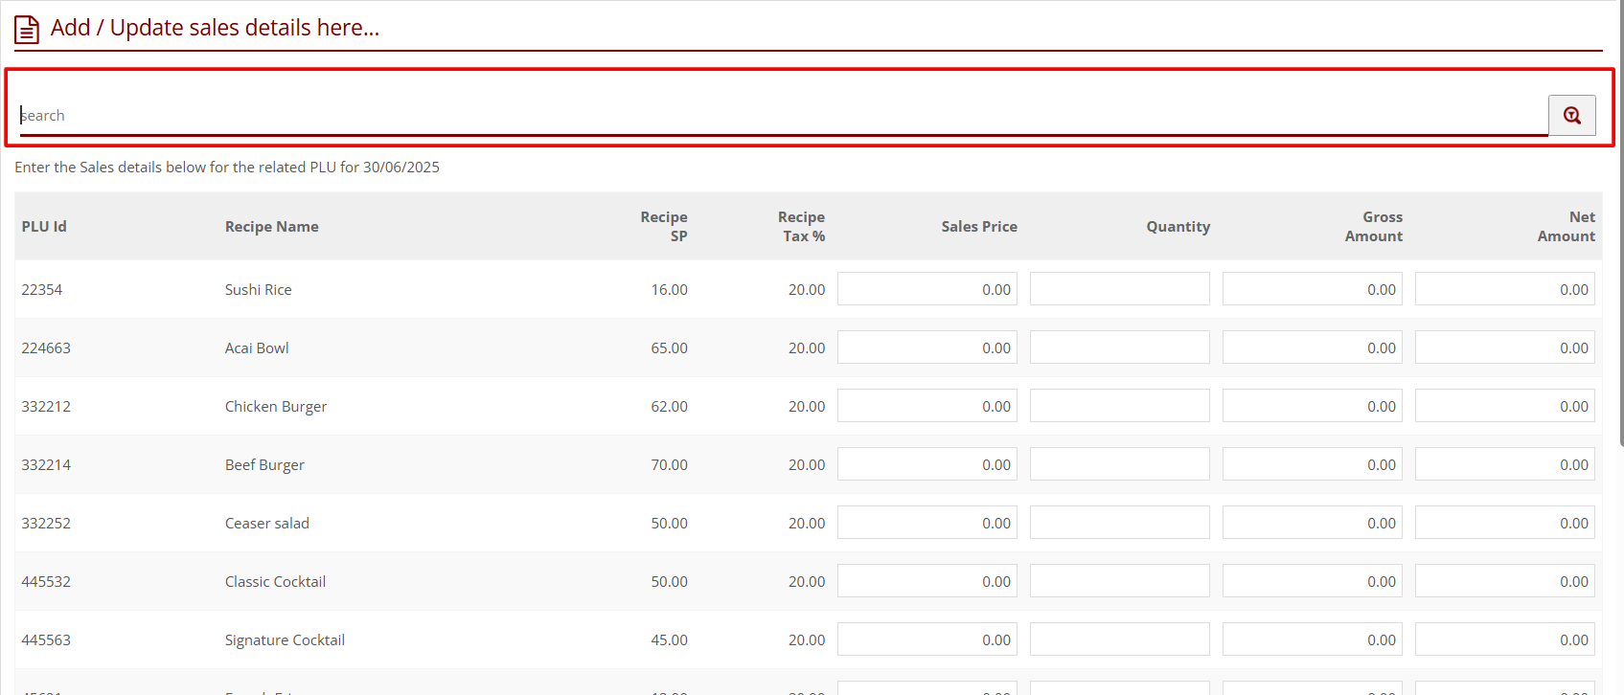
Task: Click the search magnifier icon button
Action: [1571, 116]
